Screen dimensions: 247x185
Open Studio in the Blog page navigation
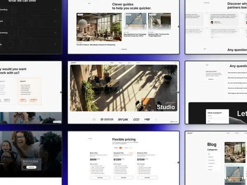point(228,133)
